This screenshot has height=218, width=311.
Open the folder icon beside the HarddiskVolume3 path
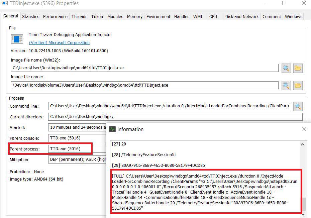click(298, 85)
